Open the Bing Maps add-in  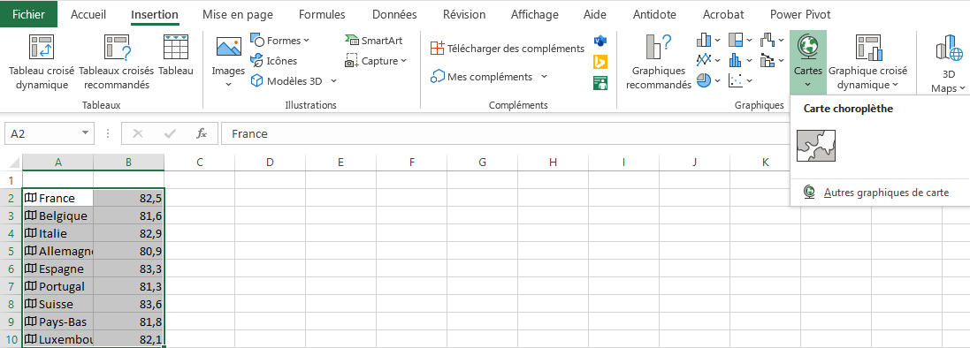(600, 62)
